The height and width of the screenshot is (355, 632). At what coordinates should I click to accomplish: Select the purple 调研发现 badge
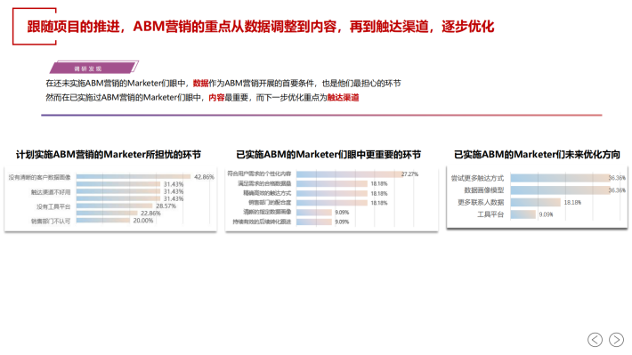(94, 68)
